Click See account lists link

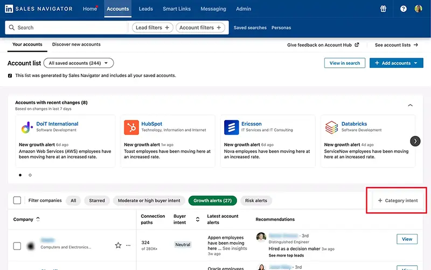(396, 45)
